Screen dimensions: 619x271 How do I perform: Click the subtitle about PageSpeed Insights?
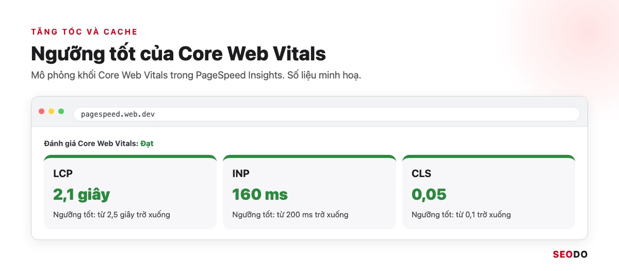196,75
